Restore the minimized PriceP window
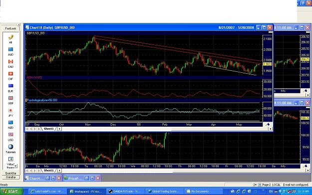The image size is (312, 195). (x=86, y=179)
